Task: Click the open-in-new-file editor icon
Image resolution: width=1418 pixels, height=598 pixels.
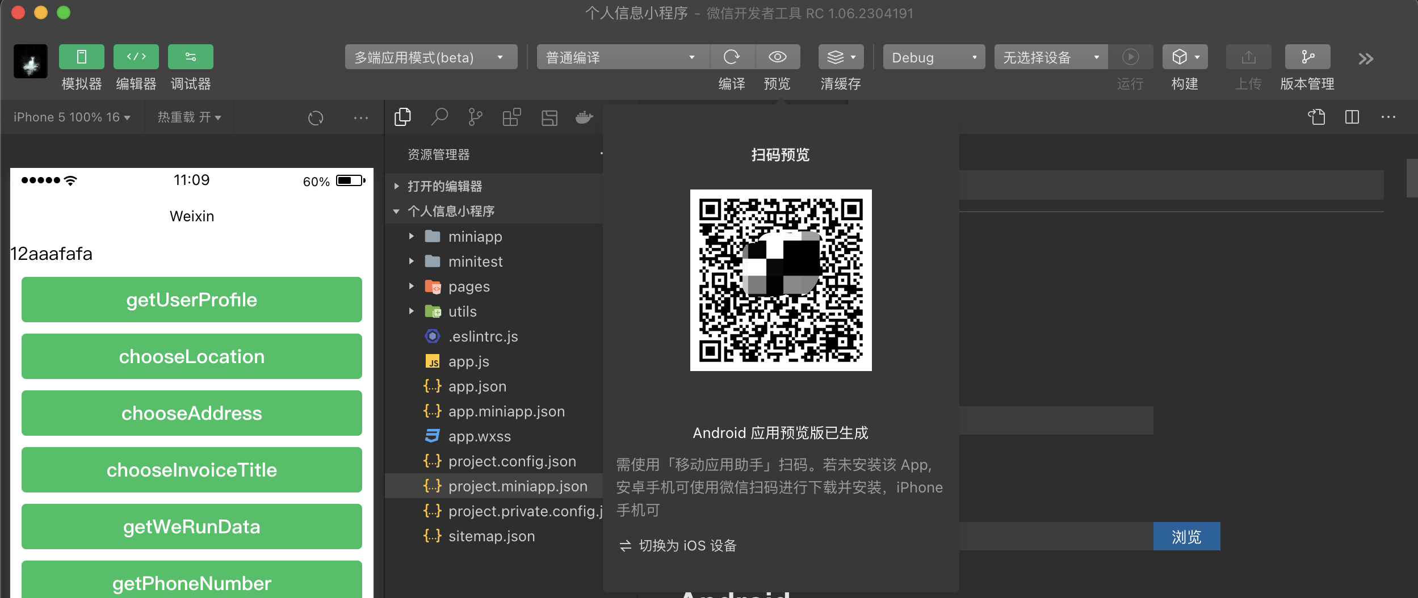Action: [x=1316, y=117]
